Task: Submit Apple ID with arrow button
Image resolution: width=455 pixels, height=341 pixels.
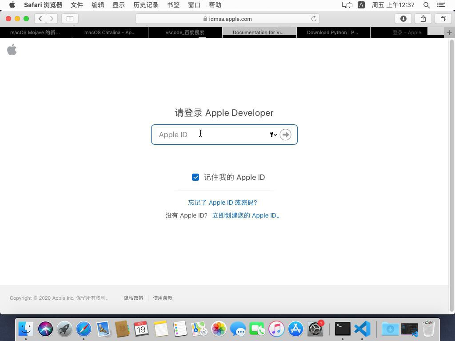Action: coord(286,135)
